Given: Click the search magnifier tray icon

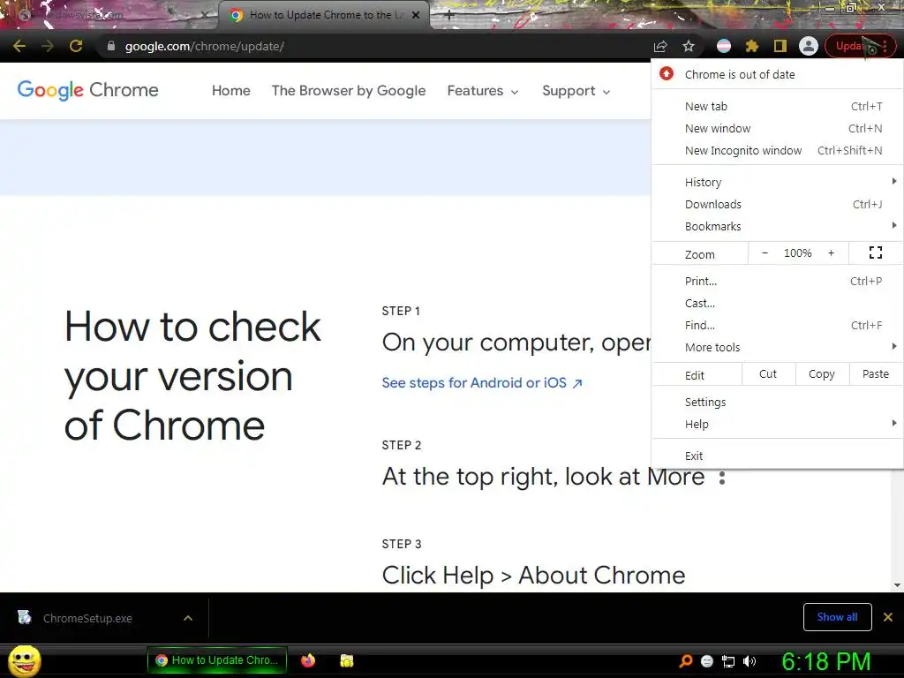Looking at the screenshot, I should tap(686, 661).
